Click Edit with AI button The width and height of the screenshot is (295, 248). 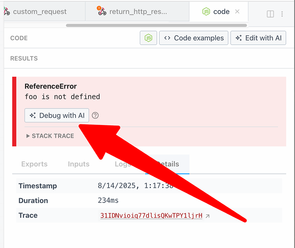point(258,38)
